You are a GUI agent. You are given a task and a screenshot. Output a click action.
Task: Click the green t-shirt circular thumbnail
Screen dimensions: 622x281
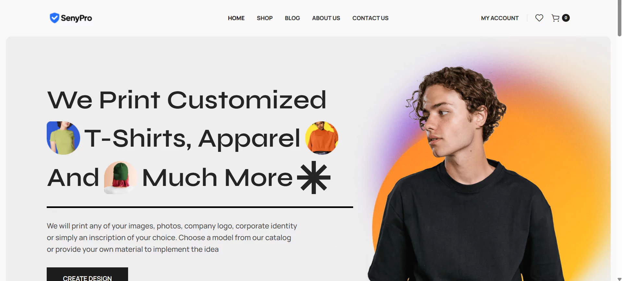pyautogui.click(x=63, y=138)
